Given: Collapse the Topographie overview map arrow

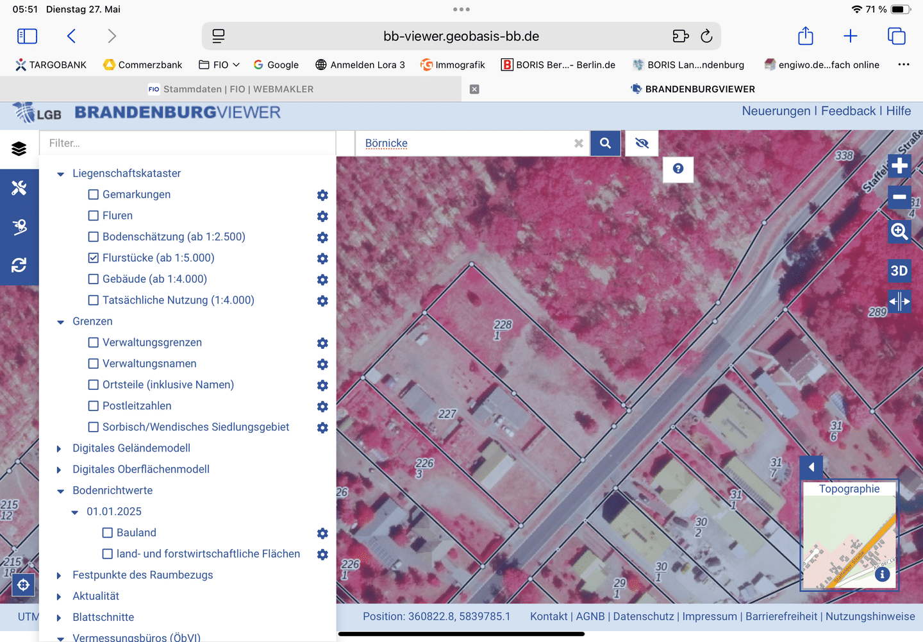Looking at the screenshot, I should coord(811,468).
